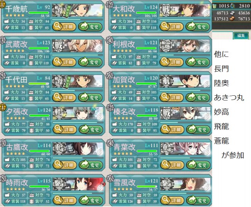Change the 大和改 ship slot
The image size is (251, 207).
198,27
